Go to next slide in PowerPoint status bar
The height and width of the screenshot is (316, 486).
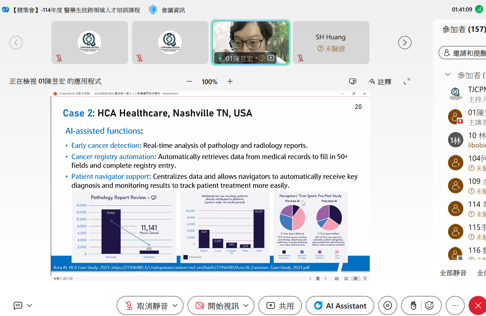pyautogui.click(x=325, y=278)
